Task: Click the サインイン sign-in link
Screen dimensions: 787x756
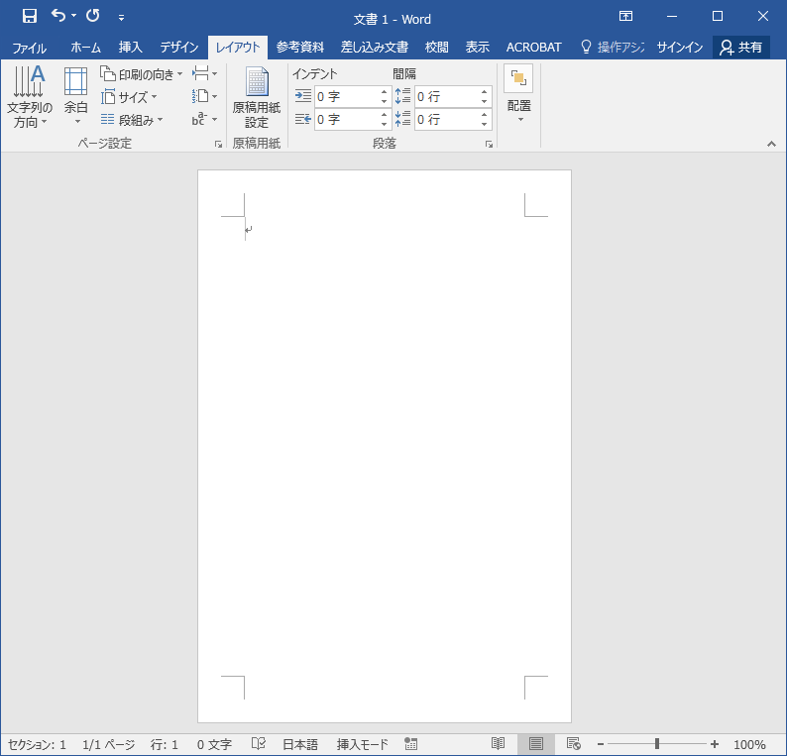Action: tap(680, 47)
